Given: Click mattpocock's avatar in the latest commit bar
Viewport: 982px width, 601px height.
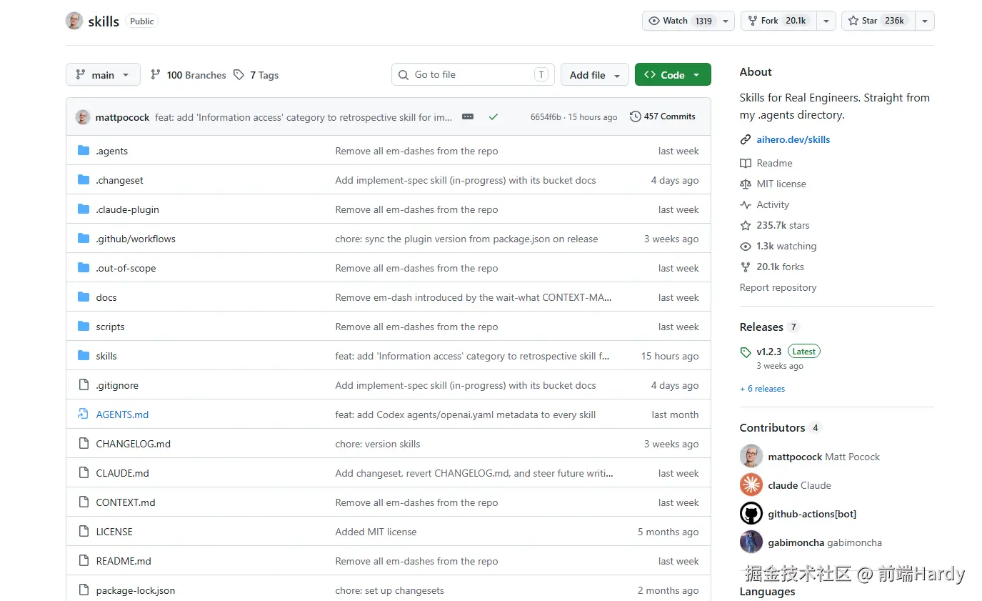Looking at the screenshot, I should 83,117.
